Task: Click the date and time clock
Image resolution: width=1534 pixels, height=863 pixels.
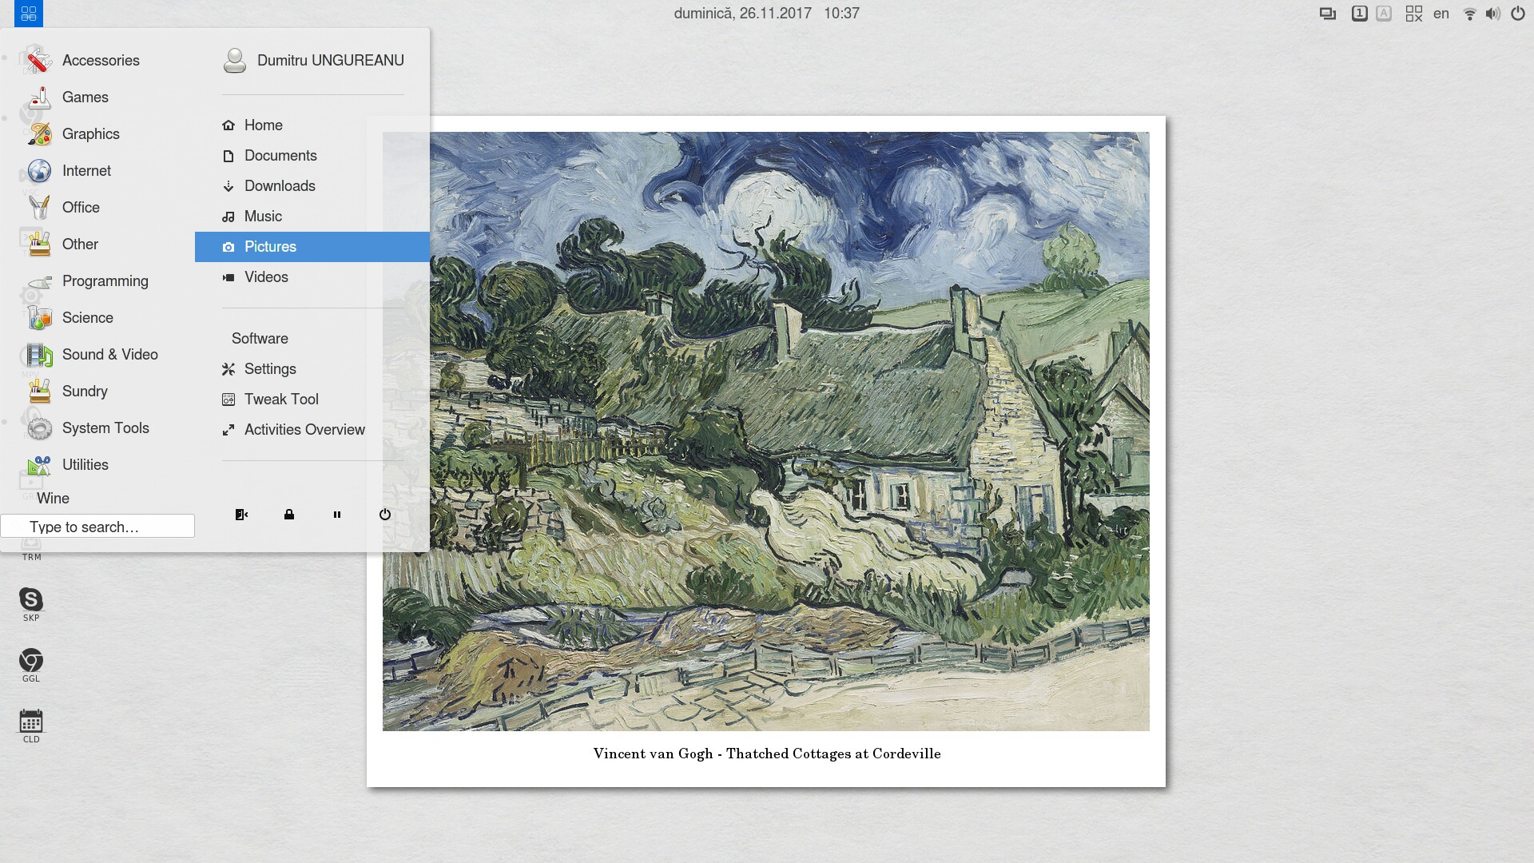Action: click(x=766, y=14)
